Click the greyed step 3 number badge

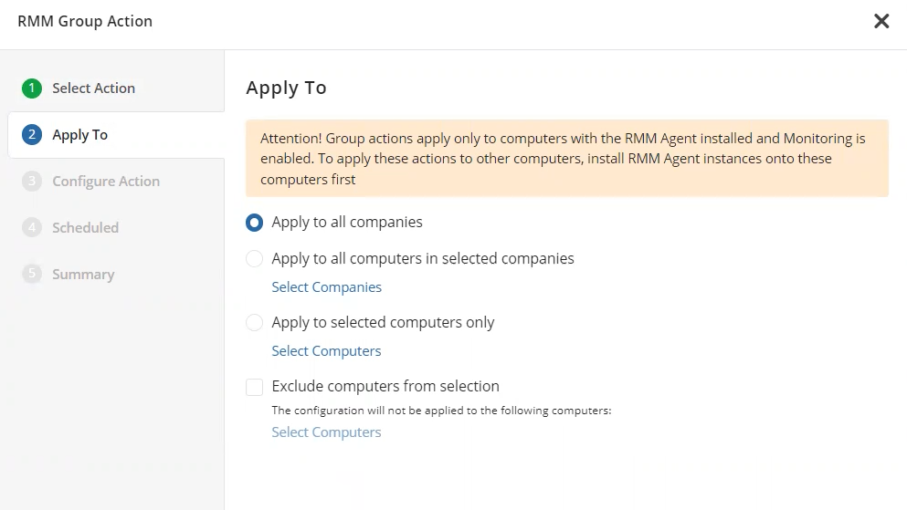coord(33,182)
